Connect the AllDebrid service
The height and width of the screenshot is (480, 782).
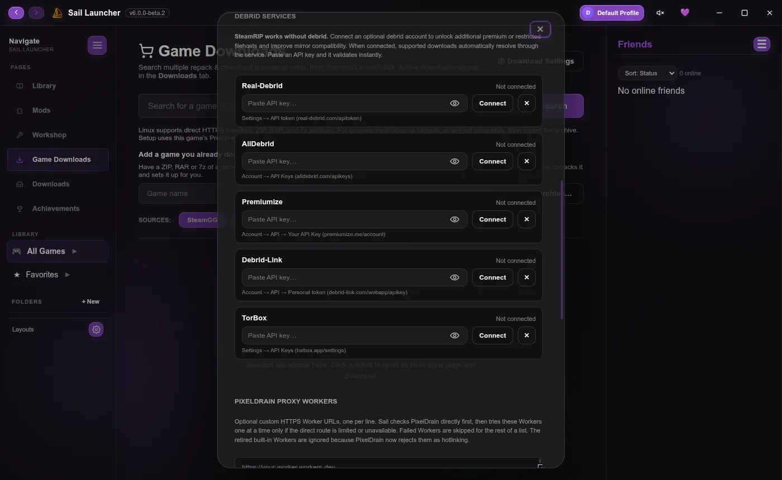[x=492, y=161]
